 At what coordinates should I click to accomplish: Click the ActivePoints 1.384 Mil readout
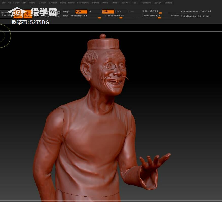196,11
